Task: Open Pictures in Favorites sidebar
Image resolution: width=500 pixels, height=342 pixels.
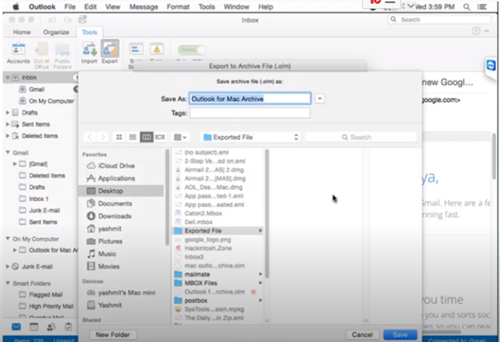Action: pos(105,241)
